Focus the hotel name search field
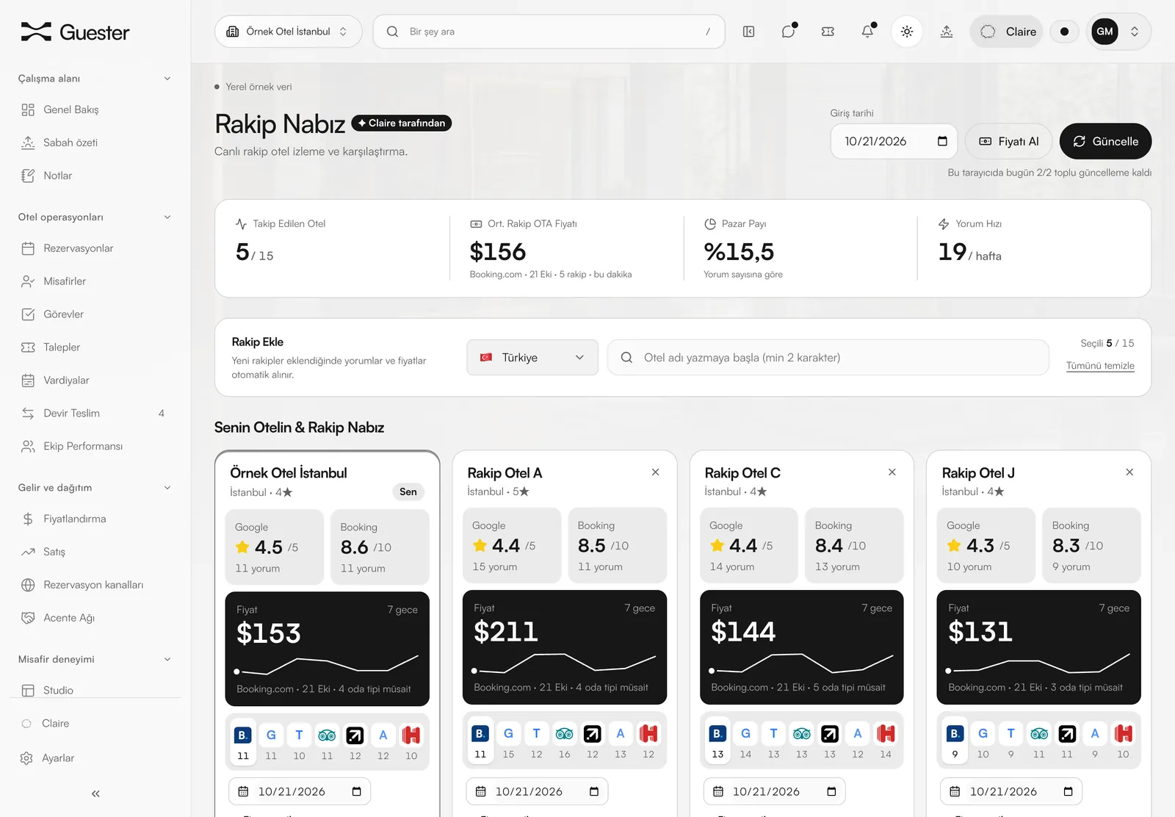Image resolution: width=1175 pixels, height=817 pixels. point(828,357)
